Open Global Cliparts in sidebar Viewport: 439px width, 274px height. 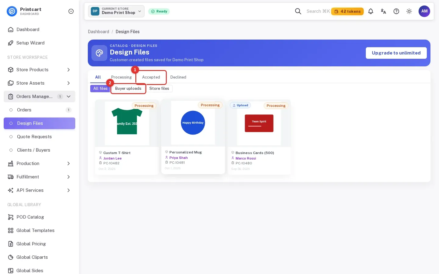(40, 257)
